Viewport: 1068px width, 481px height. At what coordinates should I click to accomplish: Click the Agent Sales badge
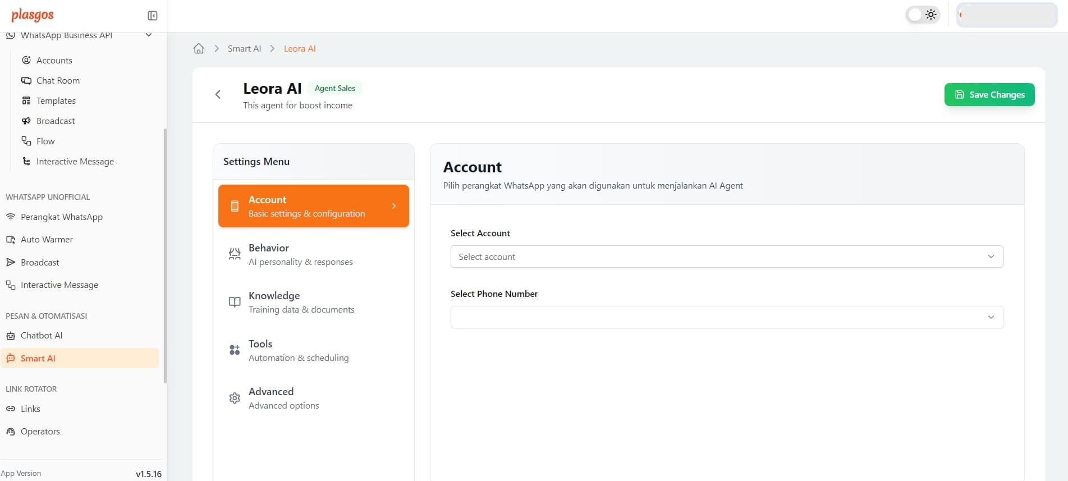(335, 88)
